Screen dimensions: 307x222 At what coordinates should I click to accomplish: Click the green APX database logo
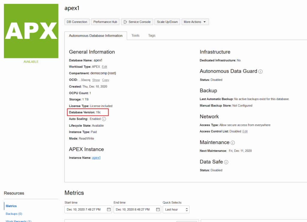coord(31,31)
